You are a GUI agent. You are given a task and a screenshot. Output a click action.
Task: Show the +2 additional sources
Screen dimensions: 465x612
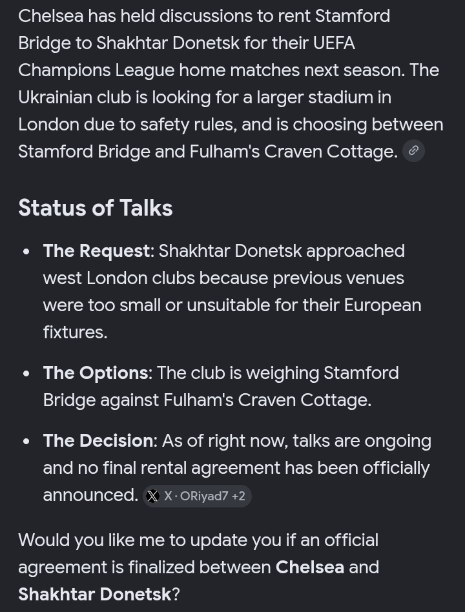point(238,496)
